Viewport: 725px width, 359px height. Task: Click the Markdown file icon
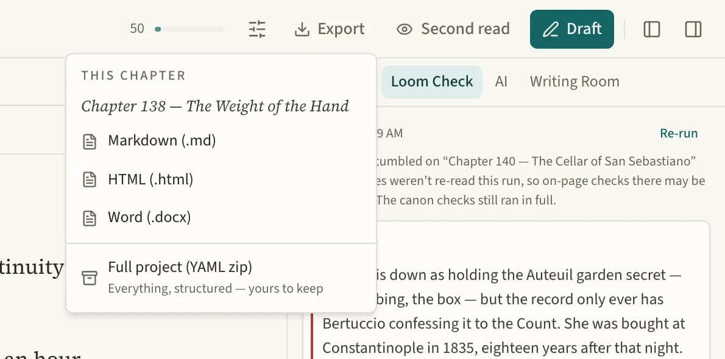click(x=90, y=141)
